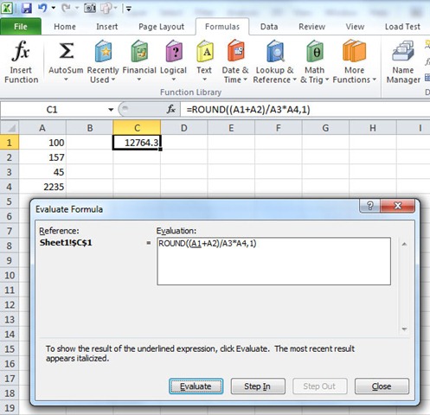Viewport: 430px width, 415px height.
Task: Select cell A3 containing 45
Action: click(x=42, y=172)
